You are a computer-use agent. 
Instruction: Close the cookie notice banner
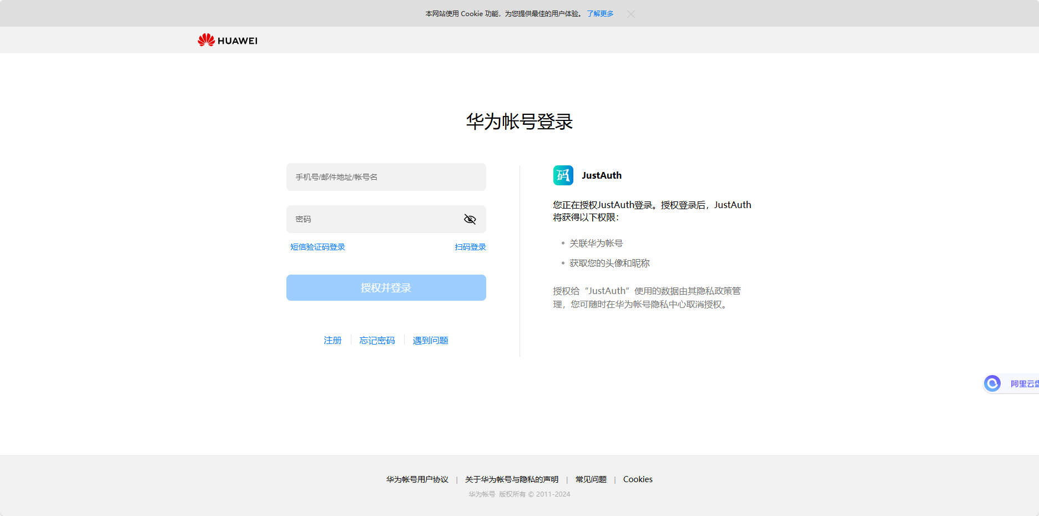(631, 14)
